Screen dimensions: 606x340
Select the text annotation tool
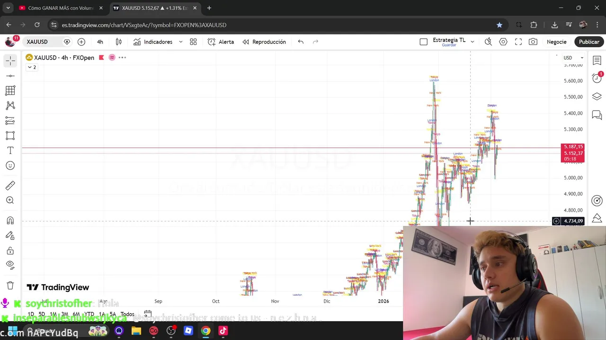(10, 151)
